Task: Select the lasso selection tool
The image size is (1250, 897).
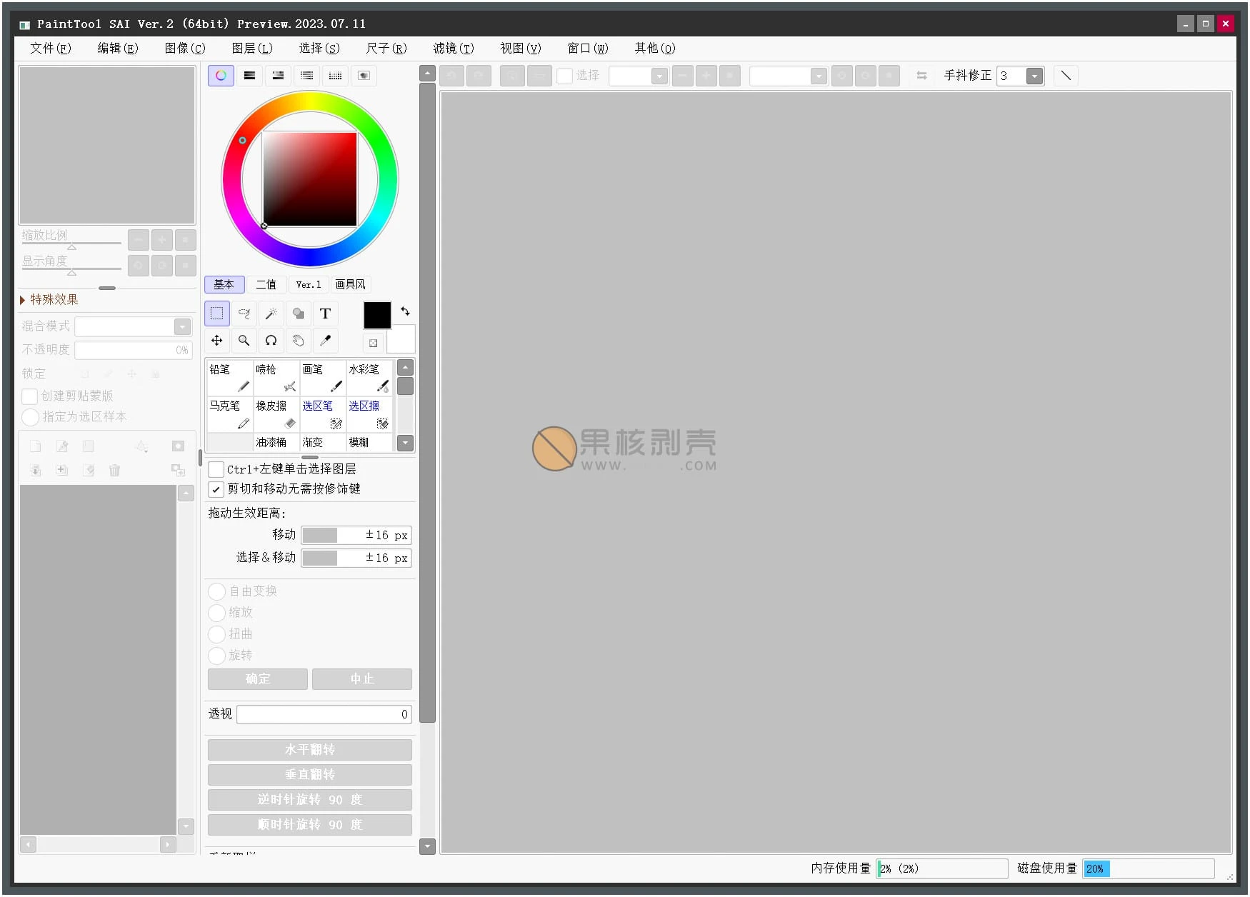Action: click(244, 314)
